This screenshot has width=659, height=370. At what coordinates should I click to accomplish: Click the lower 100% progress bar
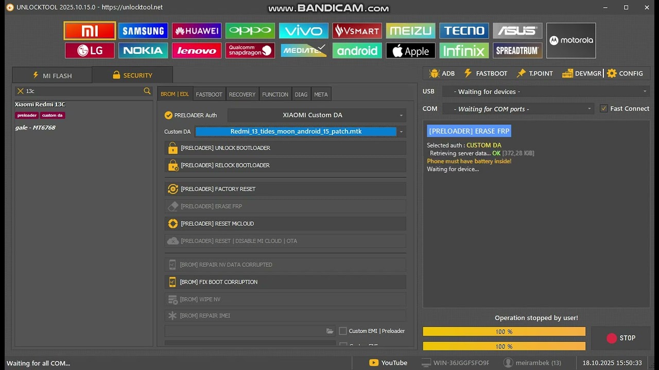504,346
